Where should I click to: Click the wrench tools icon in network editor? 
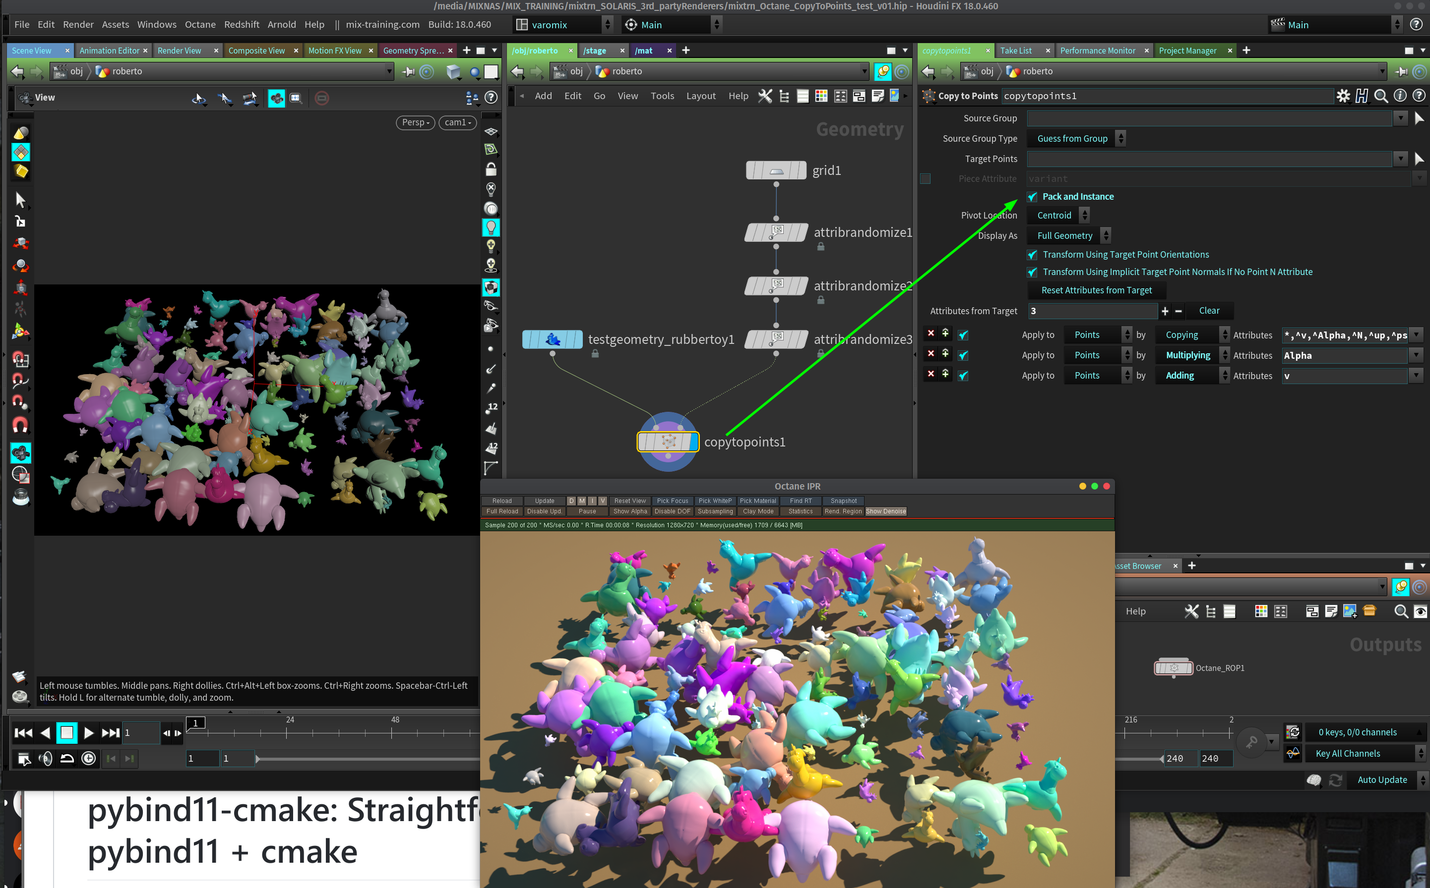click(765, 96)
